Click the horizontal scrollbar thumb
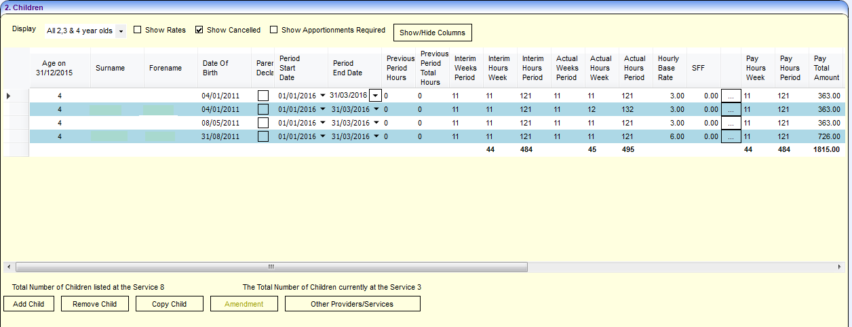The image size is (852, 327). pyautogui.click(x=271, y=267)
